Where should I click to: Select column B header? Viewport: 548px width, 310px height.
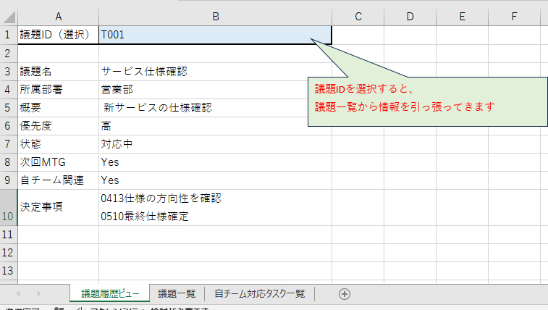pos(215,17)
